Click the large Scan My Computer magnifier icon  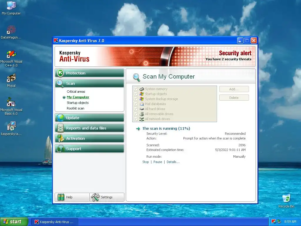[x=136, y=77]
